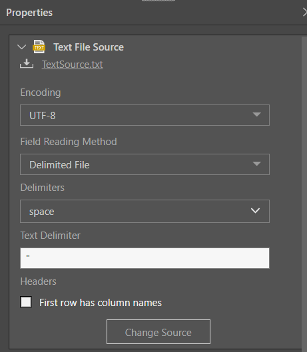Viewport: 307px width, 352px height.
Task: Collapse the Text File Source section
Action: [21, 47]
